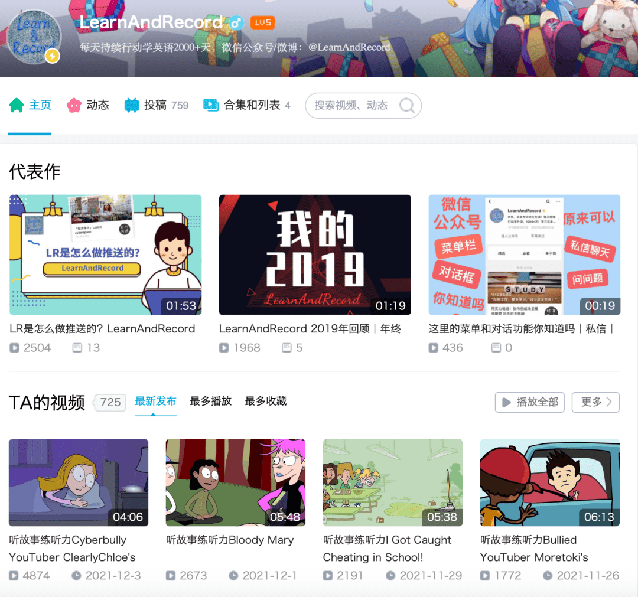The height and width of the screenshot is (597, 638).
Task: Click play count icon beside 1968
Action: click(224, 348)
